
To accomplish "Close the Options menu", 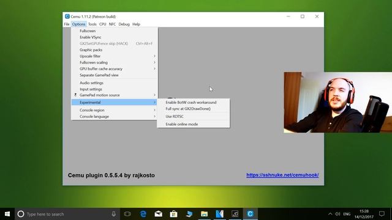I will coord(79,24).
